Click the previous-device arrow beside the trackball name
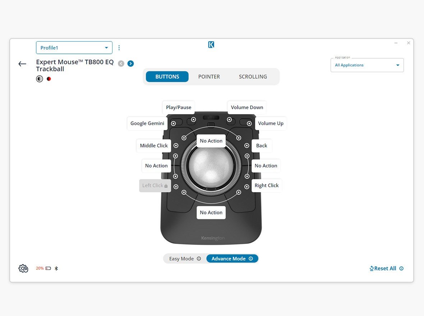Screen dimensions: 424x316 (121, 63)
